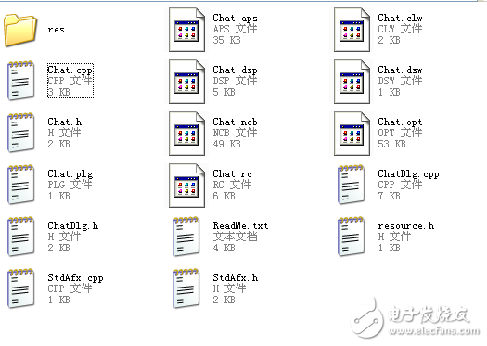Click the Chat.aps file icon

pyautogui.click(x=186, y=30)
